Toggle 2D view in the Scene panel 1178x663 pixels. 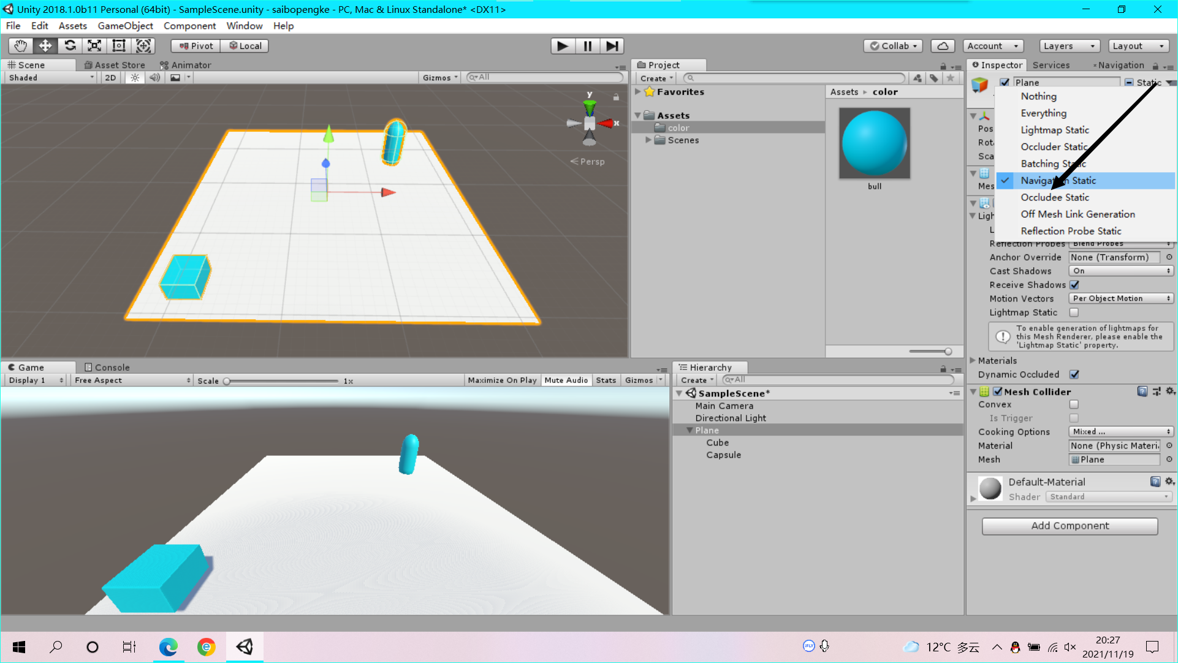coord(110,77)
